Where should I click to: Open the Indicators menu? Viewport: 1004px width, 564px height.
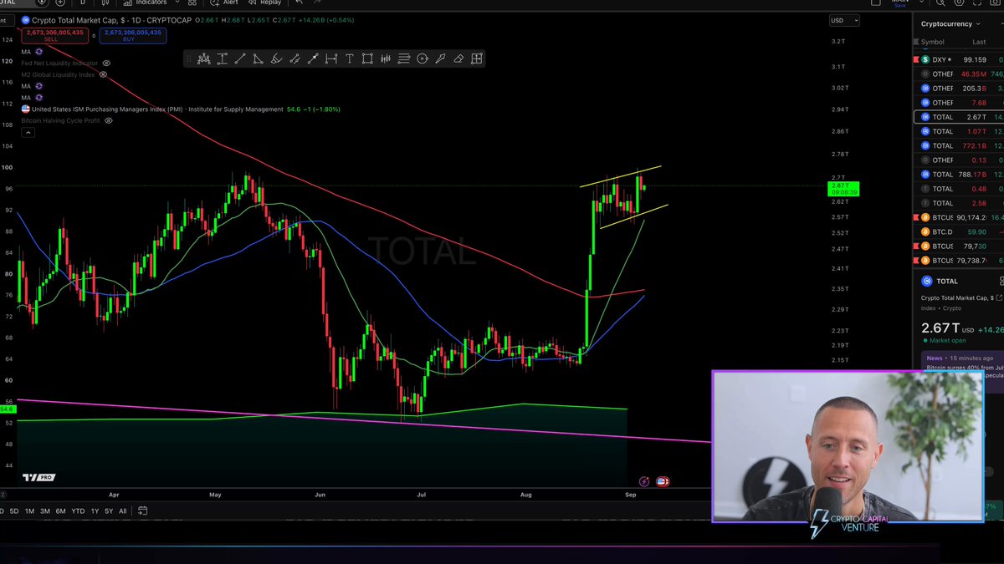146,3
